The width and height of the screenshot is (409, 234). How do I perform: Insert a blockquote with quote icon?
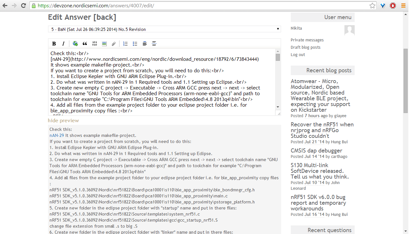click(85, 44)
